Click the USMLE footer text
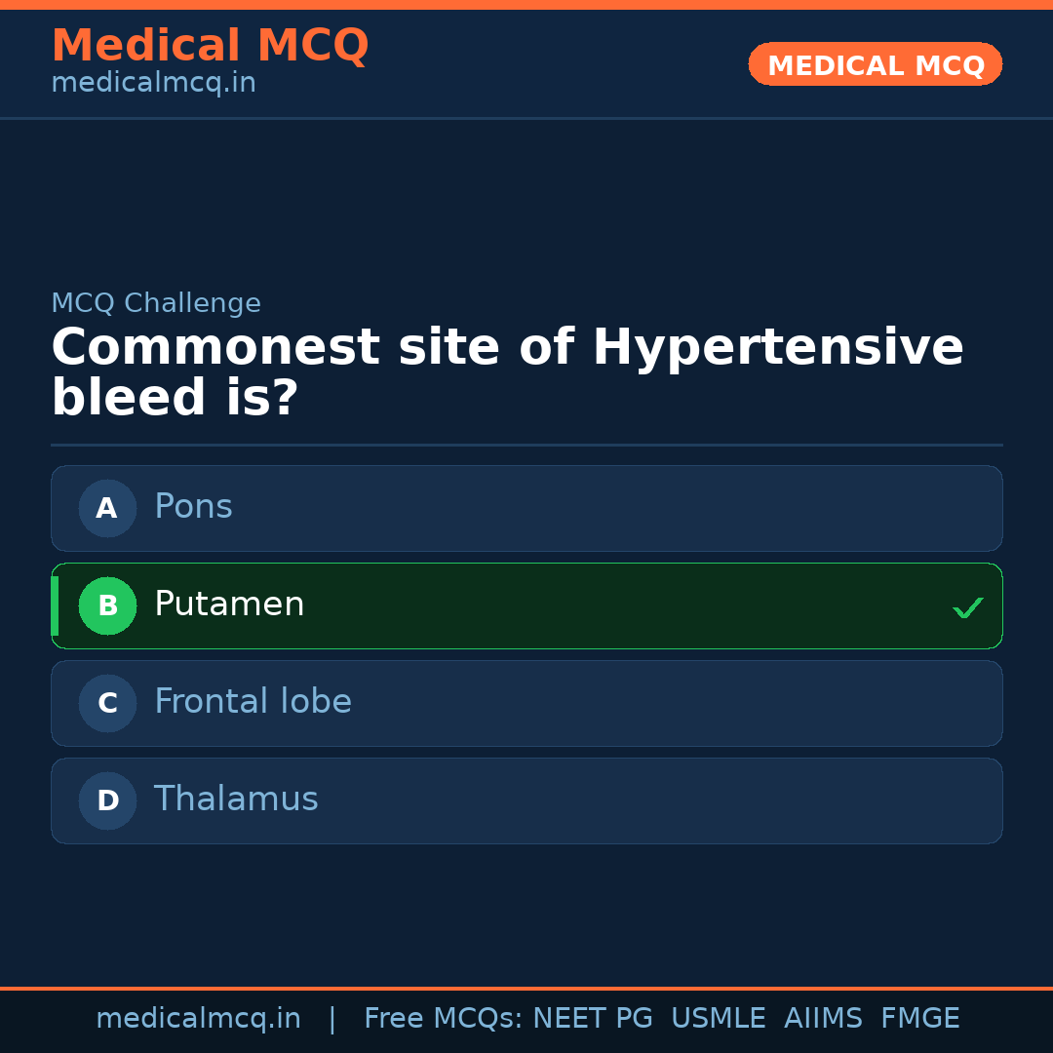The height and width of the screenshot is (1053, 1053). click(x=718, y=1019)
